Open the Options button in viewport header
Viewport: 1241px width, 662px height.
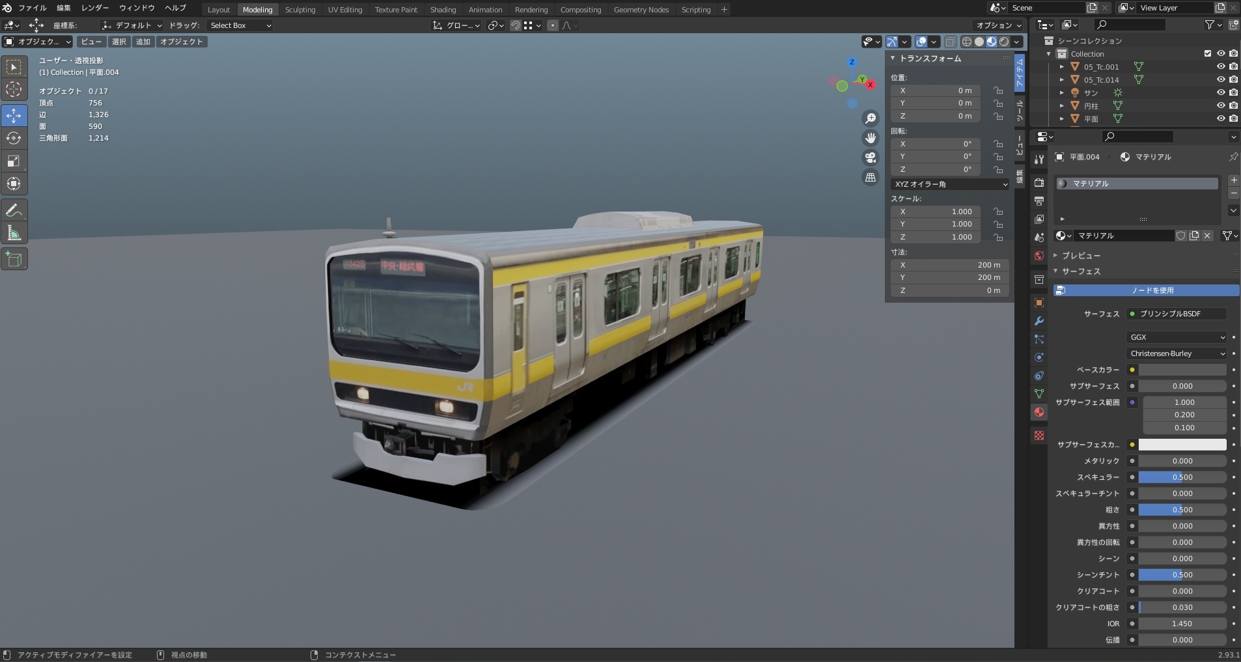(998, 25)
